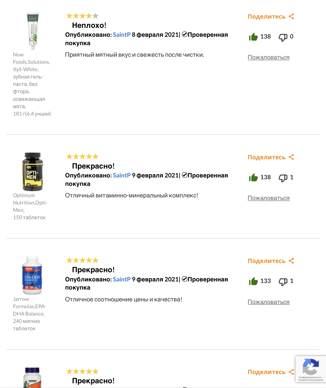Open the reCAPTCHA badge
Image resolution: width=326 pixels, height=388 pixels.
click(311, 369)
